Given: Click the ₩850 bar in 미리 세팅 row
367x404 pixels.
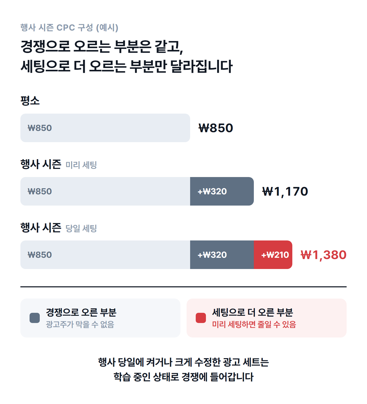Looking at the screenshot, I should [105, 191].
